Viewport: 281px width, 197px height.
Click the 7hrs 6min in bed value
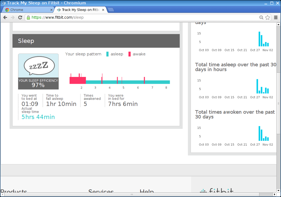click(123, 104)
